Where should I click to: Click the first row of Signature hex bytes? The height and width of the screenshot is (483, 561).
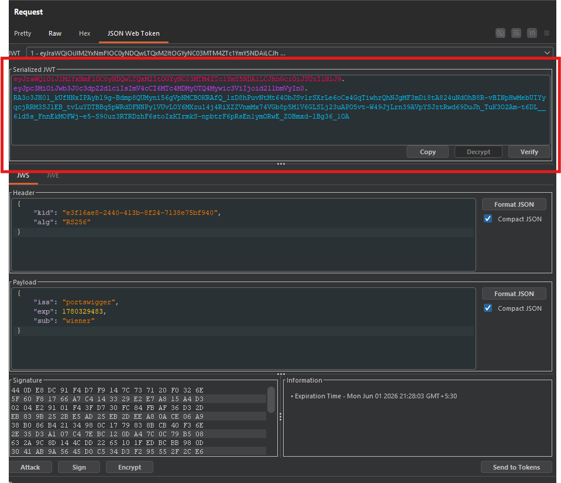(x=107, y=390)
